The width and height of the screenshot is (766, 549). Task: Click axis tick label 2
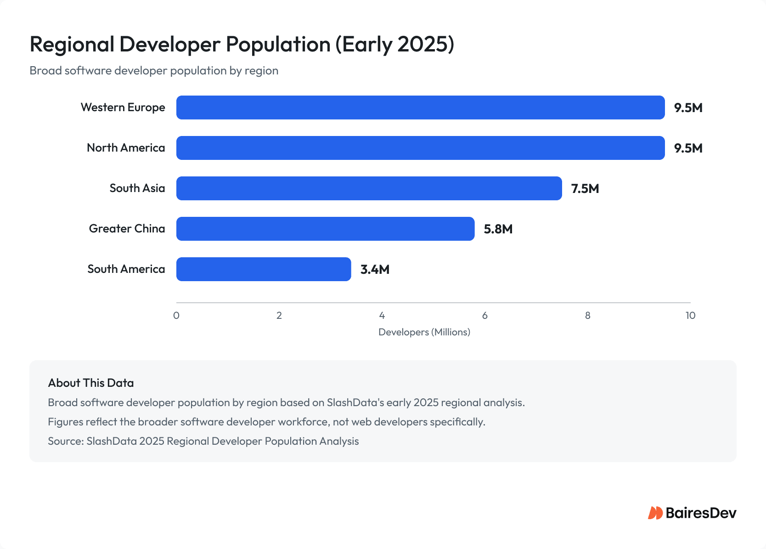279,315
